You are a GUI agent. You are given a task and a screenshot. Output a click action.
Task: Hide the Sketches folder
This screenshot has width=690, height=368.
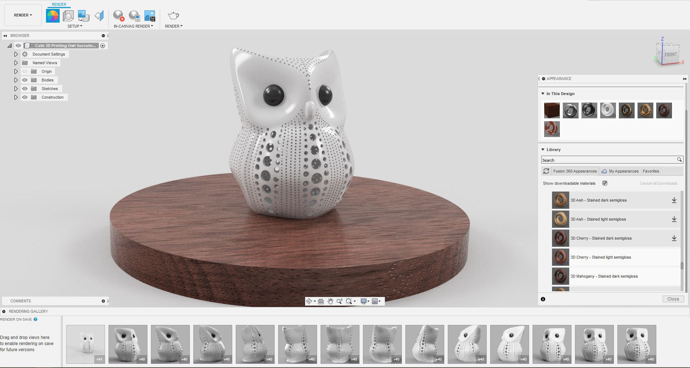[25, 89]
